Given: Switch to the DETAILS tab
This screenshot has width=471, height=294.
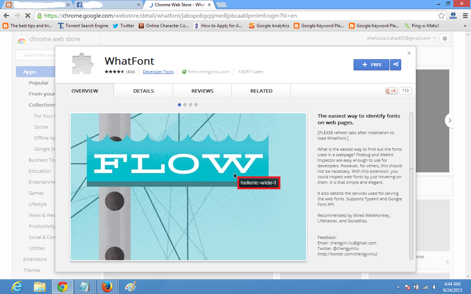Looking at the screenshot, I should [x=143, y=91].
